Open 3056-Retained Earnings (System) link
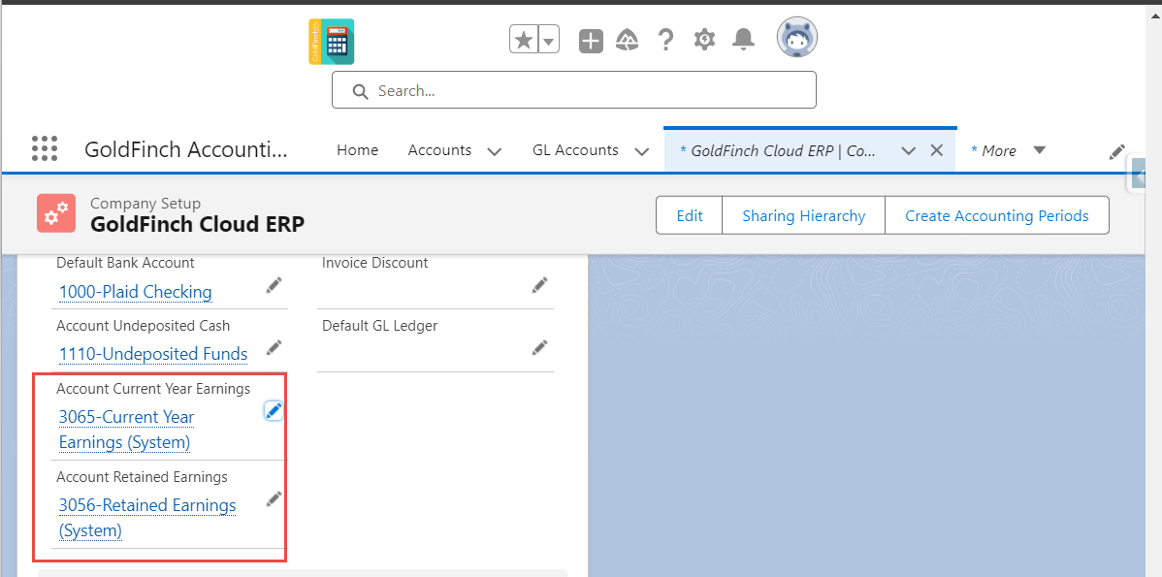Viewport: 1162px width, 577px height. coord(147,518)
